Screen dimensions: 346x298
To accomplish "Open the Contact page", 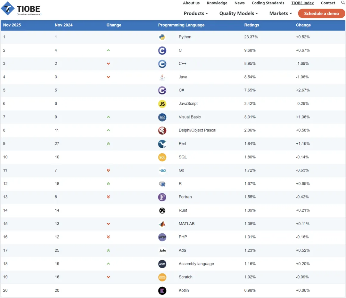I will pos(328,3).
